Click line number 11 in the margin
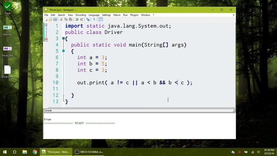Viewport: 277px width, 156px height. 55,89
